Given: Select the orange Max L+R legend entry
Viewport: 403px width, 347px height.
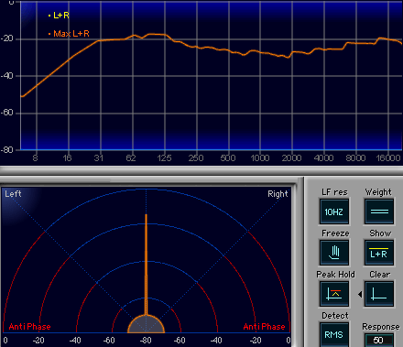Looking at the screenshot, I should click(69, 34).
